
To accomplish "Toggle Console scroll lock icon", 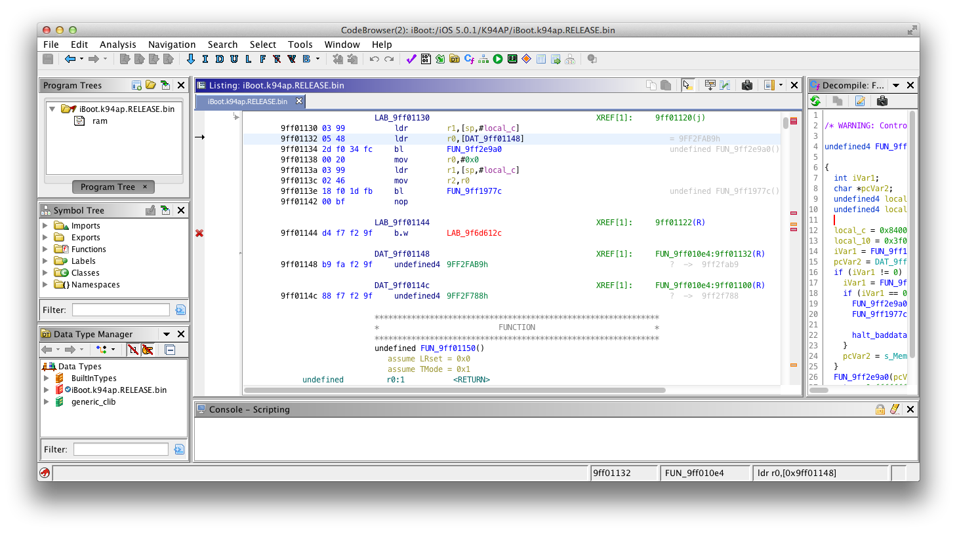I will point(880,409).
